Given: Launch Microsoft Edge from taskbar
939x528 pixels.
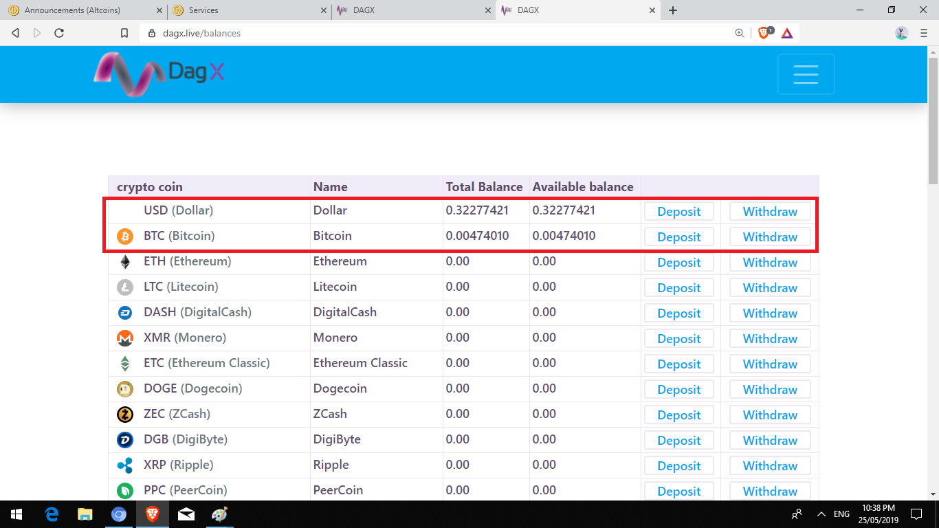Looking at the screenshot, I should (x=52, y=514).
